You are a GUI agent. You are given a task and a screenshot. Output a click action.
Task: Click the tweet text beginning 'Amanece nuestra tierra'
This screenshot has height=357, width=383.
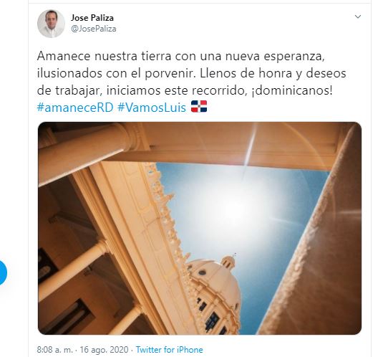click(x=191, y=73)
